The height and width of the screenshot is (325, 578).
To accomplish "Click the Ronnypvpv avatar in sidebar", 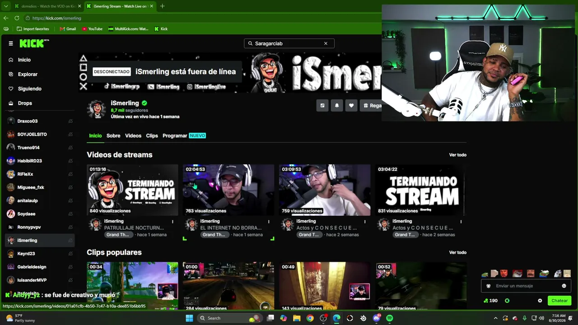I will click(x=11, y=227).
